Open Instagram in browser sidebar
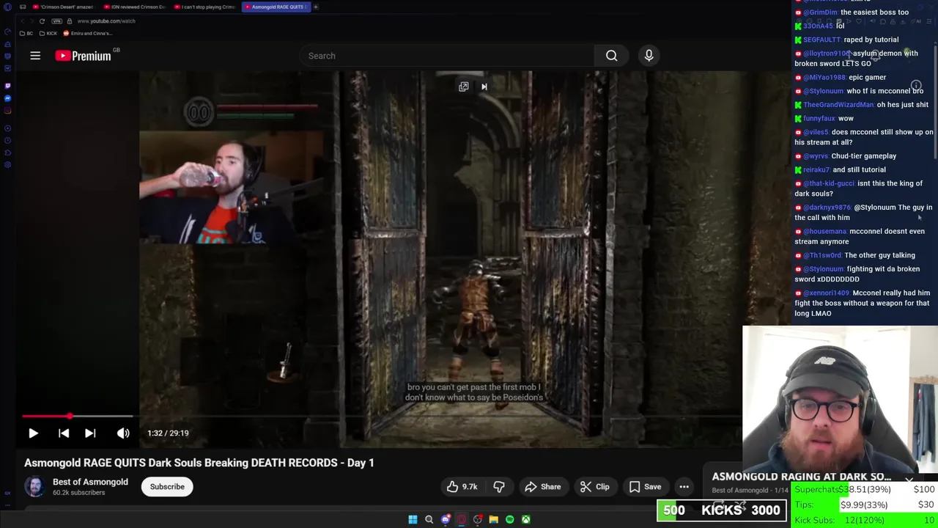The height and width of the screenshot is (528, 938). 7,111
